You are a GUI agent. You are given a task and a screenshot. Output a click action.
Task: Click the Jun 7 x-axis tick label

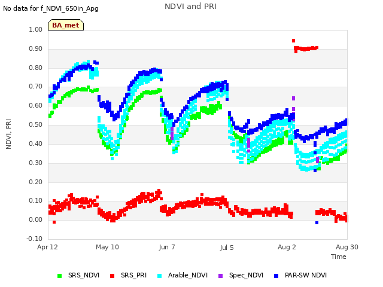pyautogui.click(x=167, y=247)
